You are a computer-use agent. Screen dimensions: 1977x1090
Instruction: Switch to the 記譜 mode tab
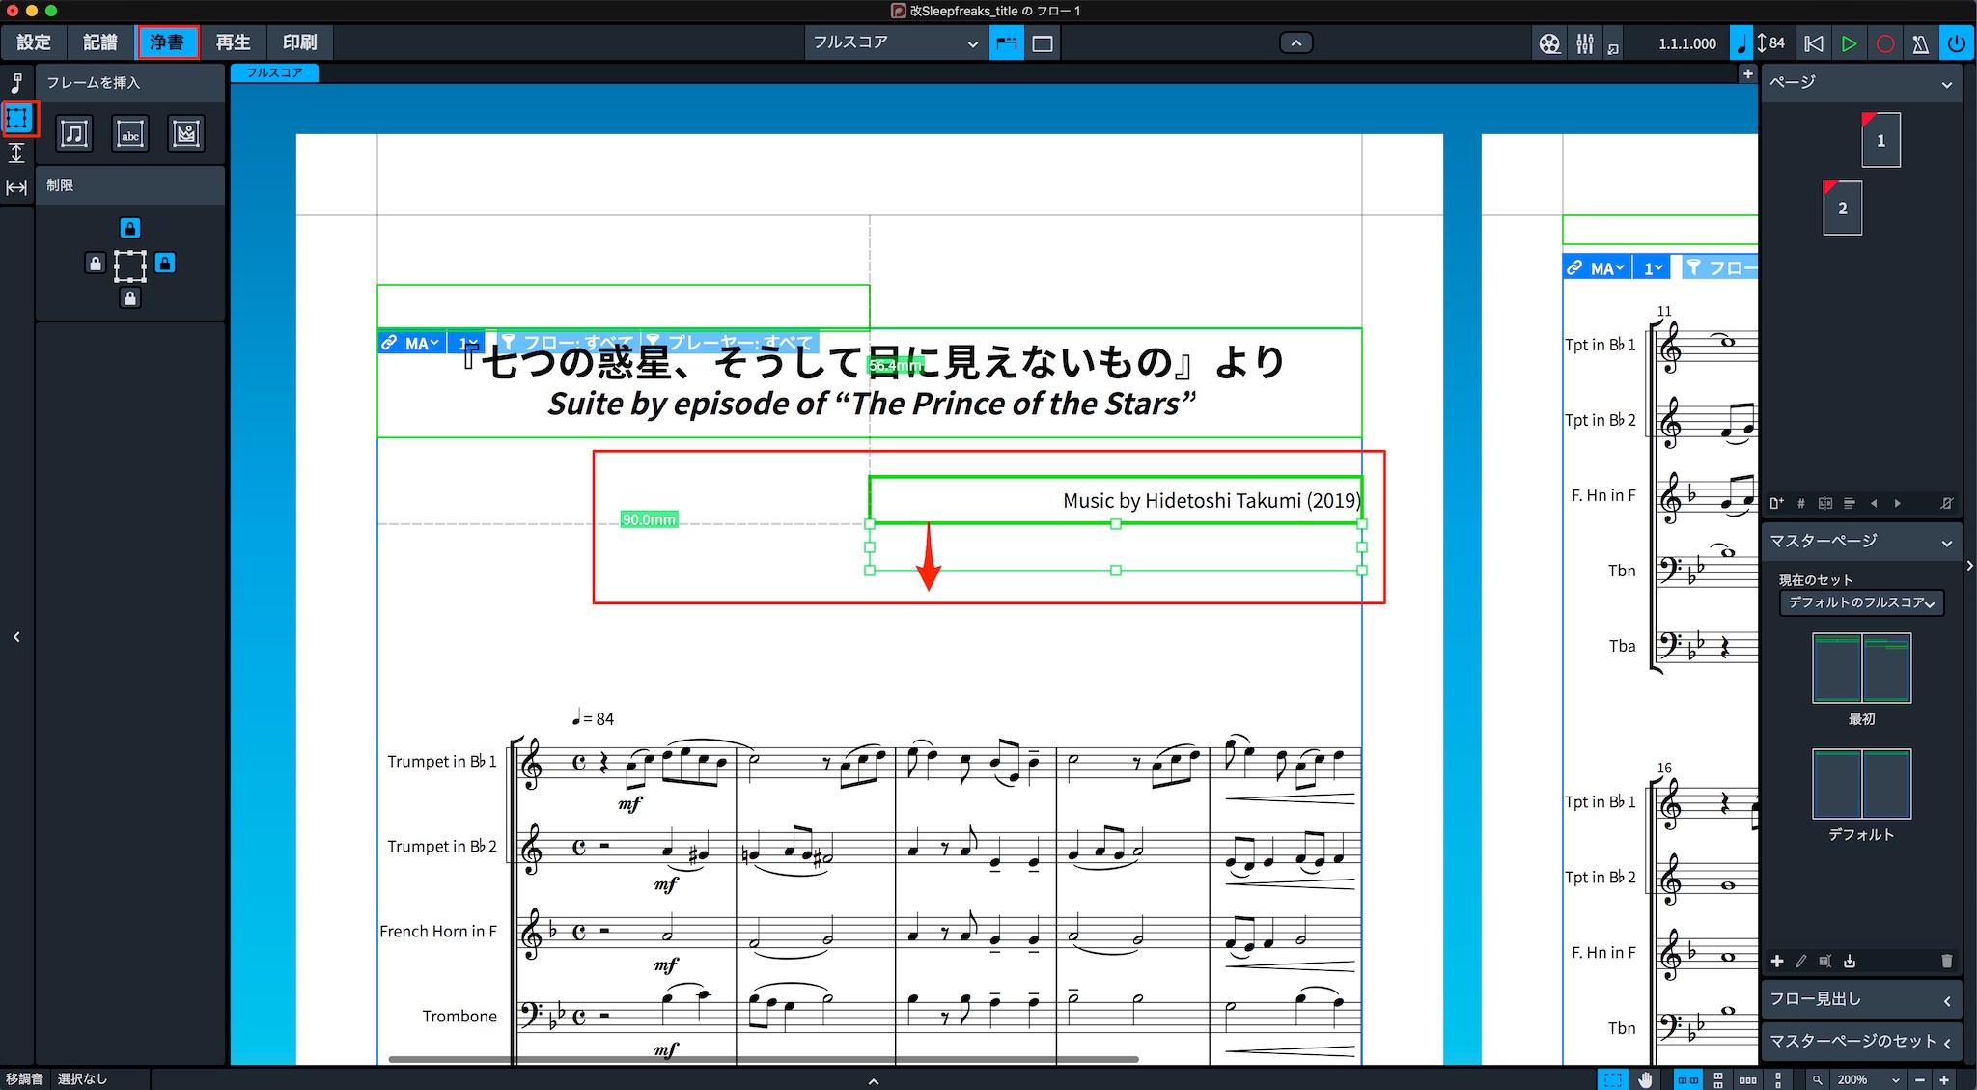click(x=100, y=42)
